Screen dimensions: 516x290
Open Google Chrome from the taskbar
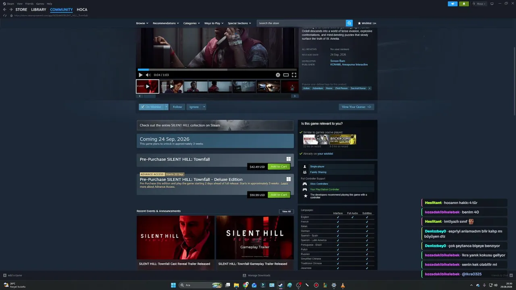pyautogui.click(x=246, y=285)
